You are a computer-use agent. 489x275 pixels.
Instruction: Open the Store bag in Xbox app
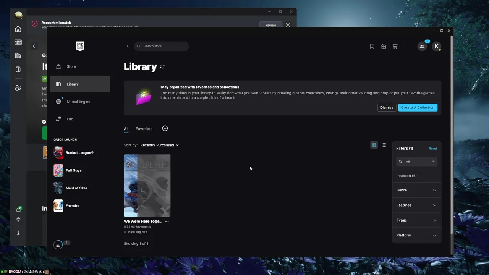click(18, 69)
